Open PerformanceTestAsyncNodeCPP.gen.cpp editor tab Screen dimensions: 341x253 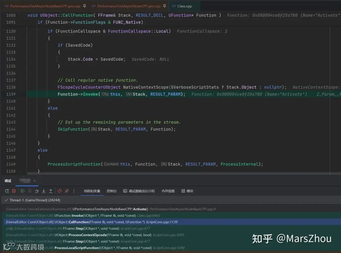pyautogui.click(x=129, y=6)
